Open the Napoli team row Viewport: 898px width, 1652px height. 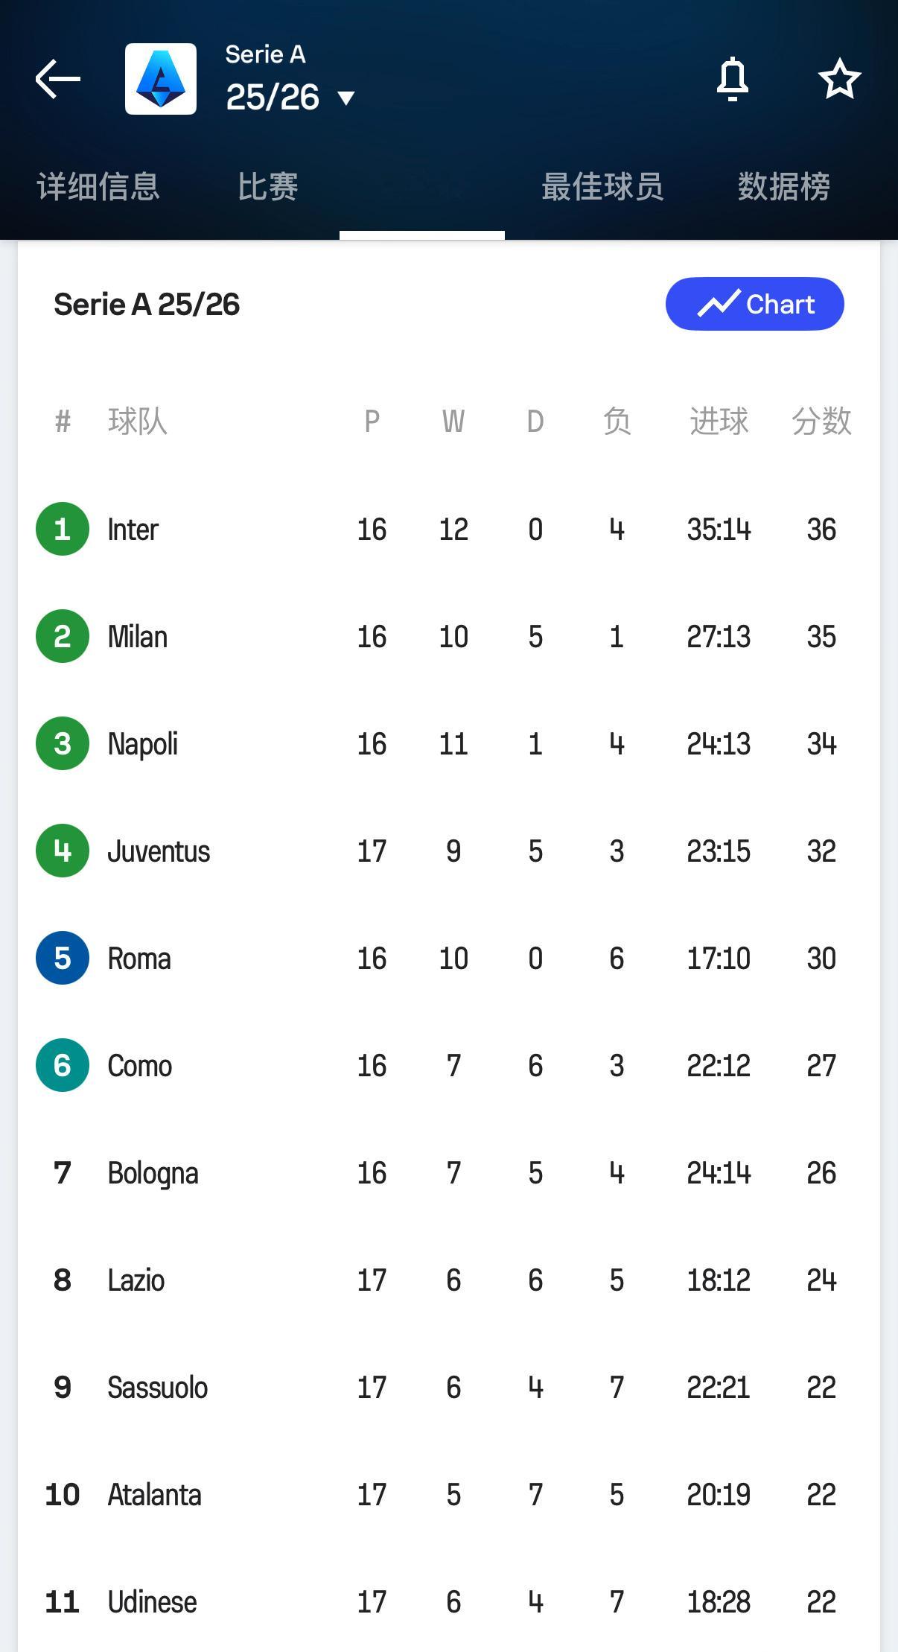tap(143, 744)
